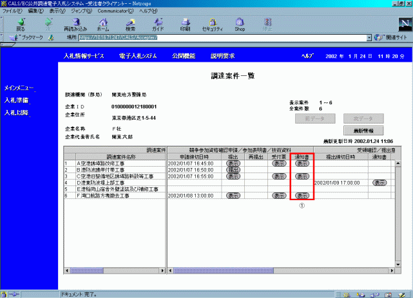Click the 最新情報 refresh button
Screen dimensions: 413x298
[363, 131]
